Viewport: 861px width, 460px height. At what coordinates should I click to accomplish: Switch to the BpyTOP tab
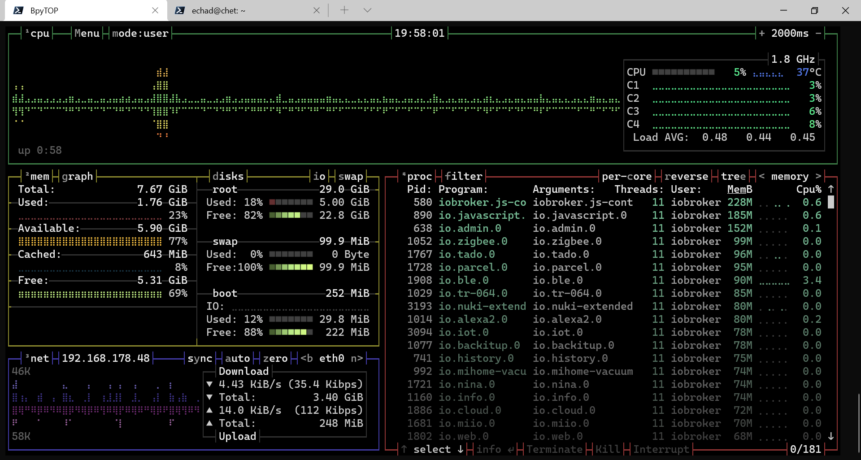pyautogui.click(x=86, y=10)
